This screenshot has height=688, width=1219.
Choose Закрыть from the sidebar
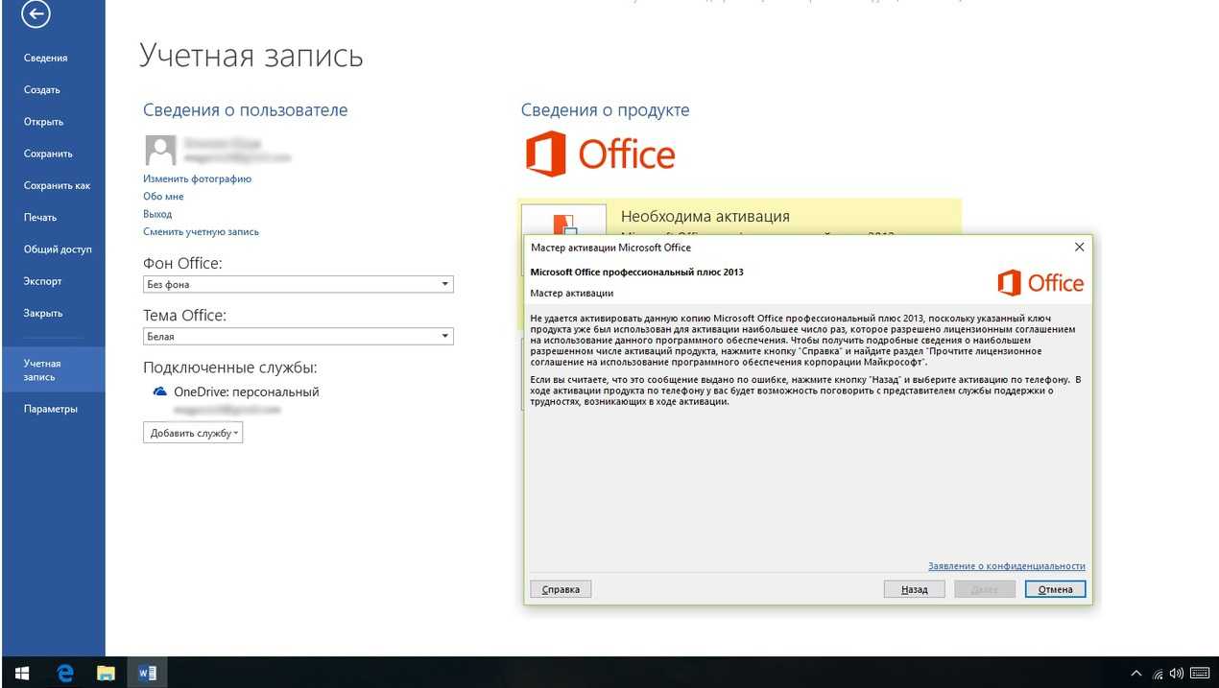(43, 313)
